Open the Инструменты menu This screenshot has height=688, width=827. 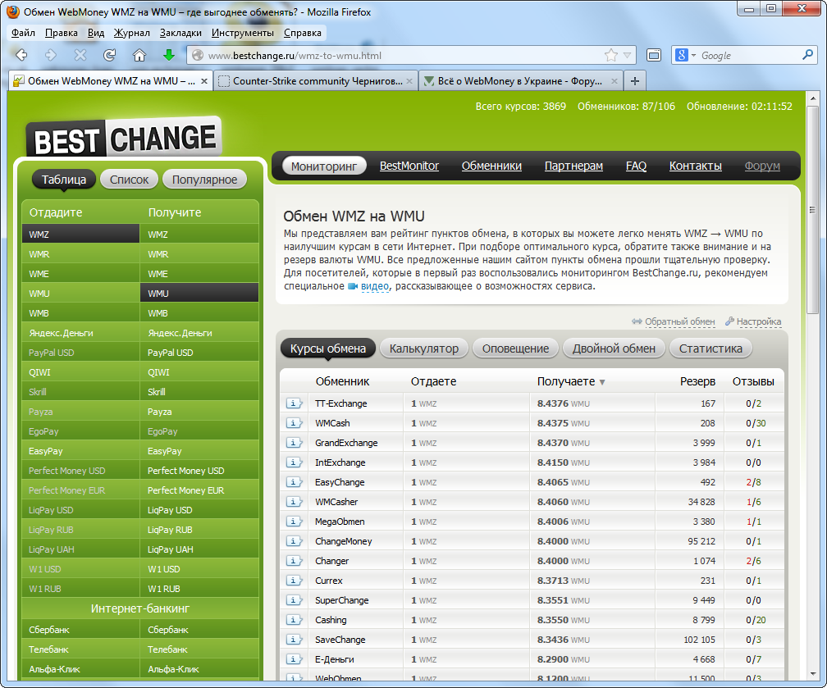click(243, 33)
